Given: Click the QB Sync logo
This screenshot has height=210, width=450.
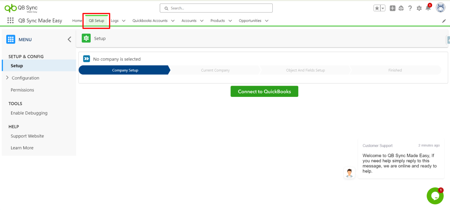Looking at the screenshot, I should click(x=21, y=8).
